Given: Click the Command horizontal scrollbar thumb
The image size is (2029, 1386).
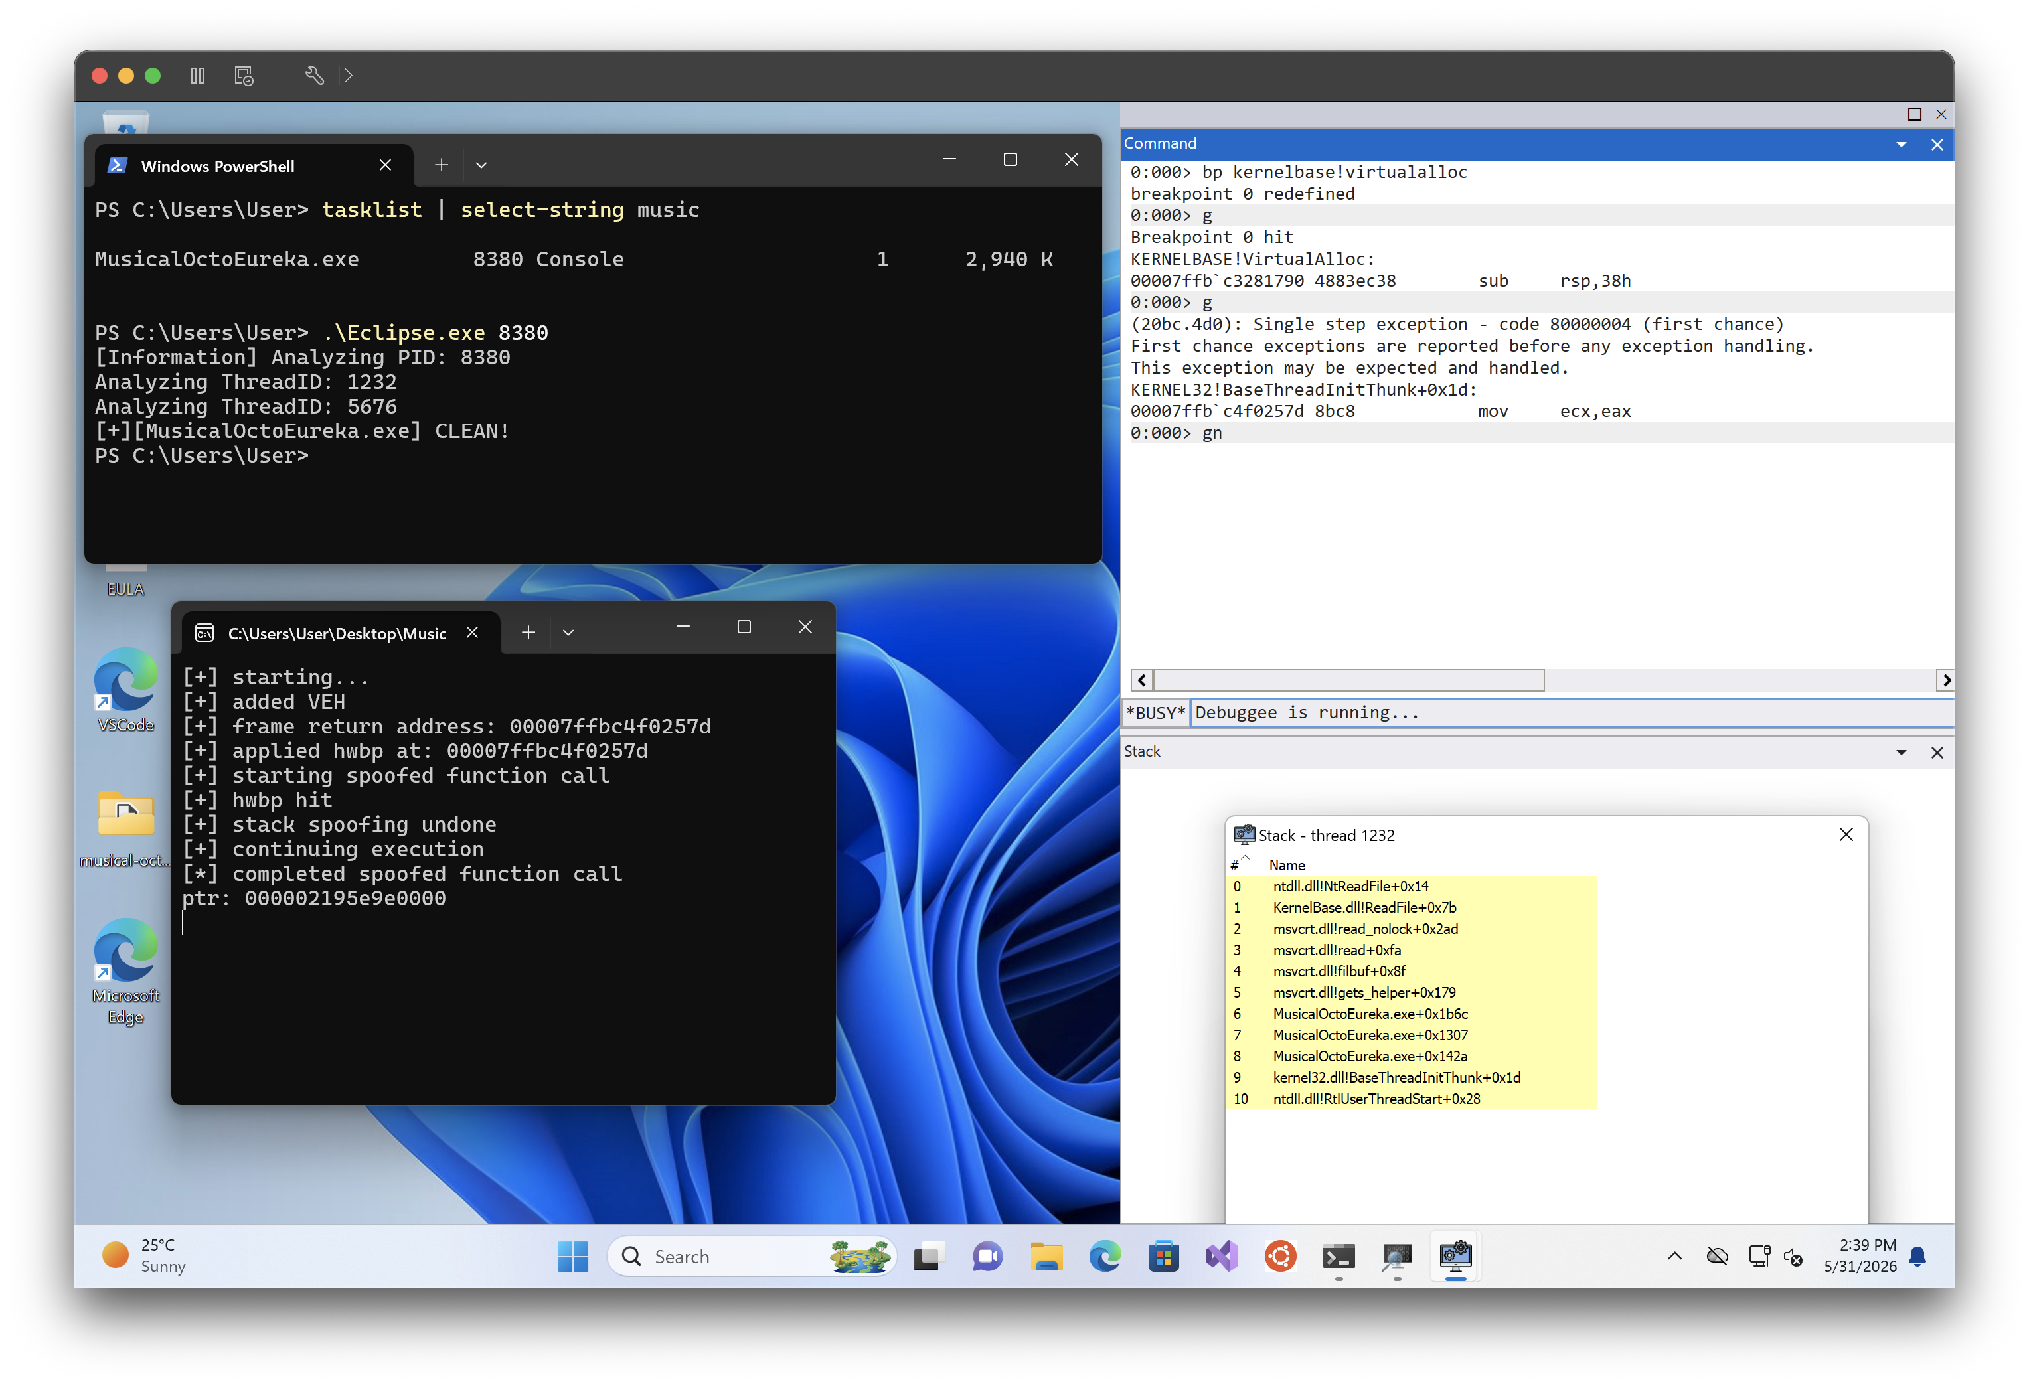Looking at the screenshot, I should 1349,680.
